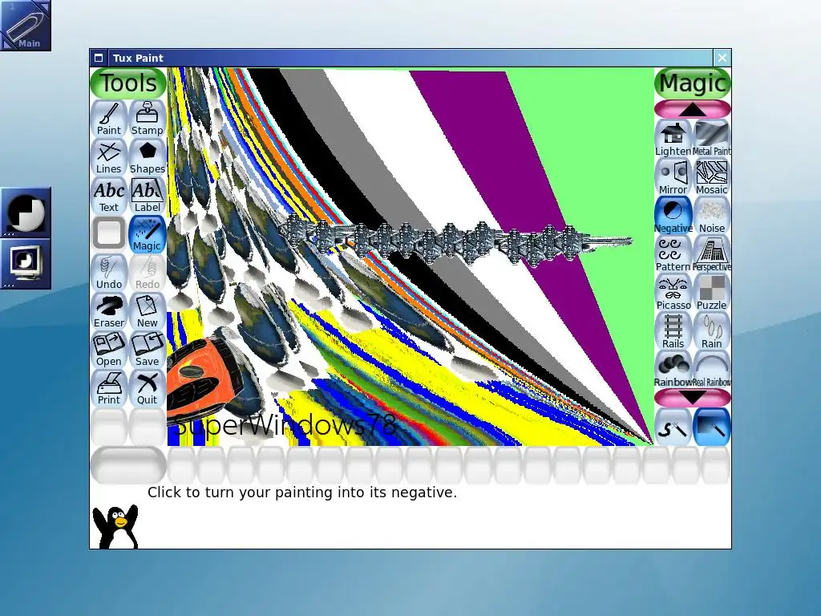Image resolution: width=821 pixels, height=616 pixels.
Task: Quit Tux Paint with Quit tool
Action: point(148,388)
